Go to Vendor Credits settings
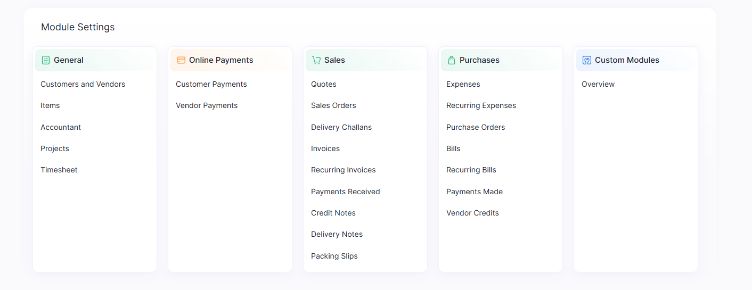The height and width of the screenshot is (290, 752). (472, 213)
